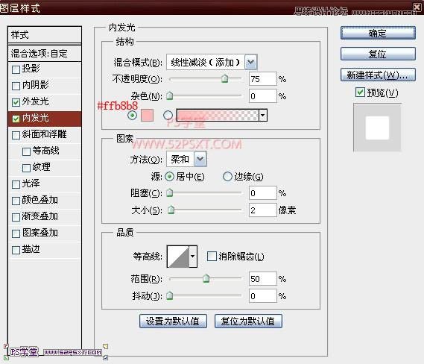Screen dimensions: 424x364
Task: Uncheck the 外发光 outer glow checkbox
Action: pyautogui.click(x=16, y=102)
